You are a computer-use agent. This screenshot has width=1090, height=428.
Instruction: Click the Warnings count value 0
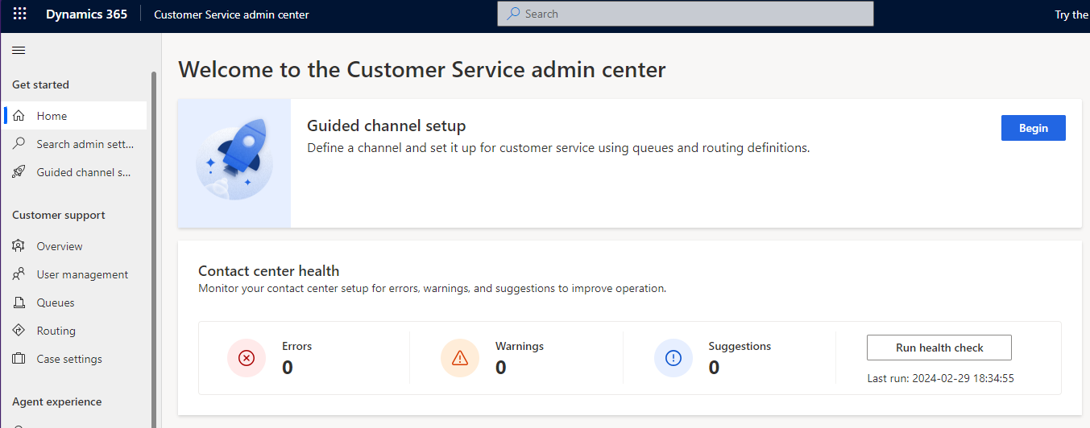pyautogui.click(x=501, y=368)
